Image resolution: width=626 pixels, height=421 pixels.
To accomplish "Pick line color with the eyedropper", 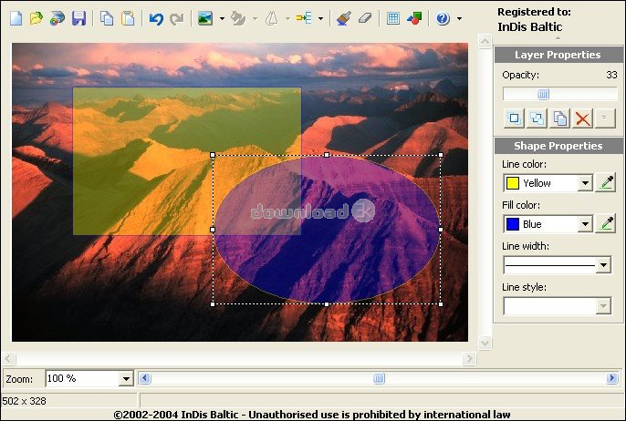I will click(606, 182).
